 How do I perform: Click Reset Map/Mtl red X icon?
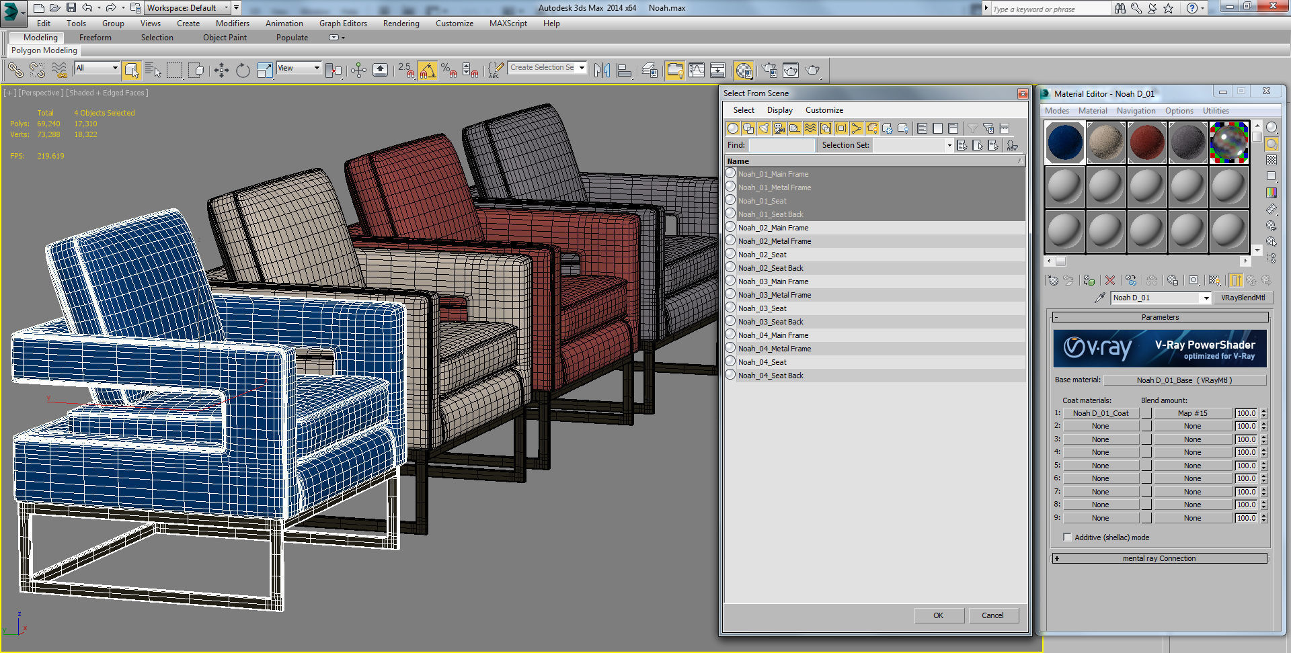click(x=1110, y=280)
